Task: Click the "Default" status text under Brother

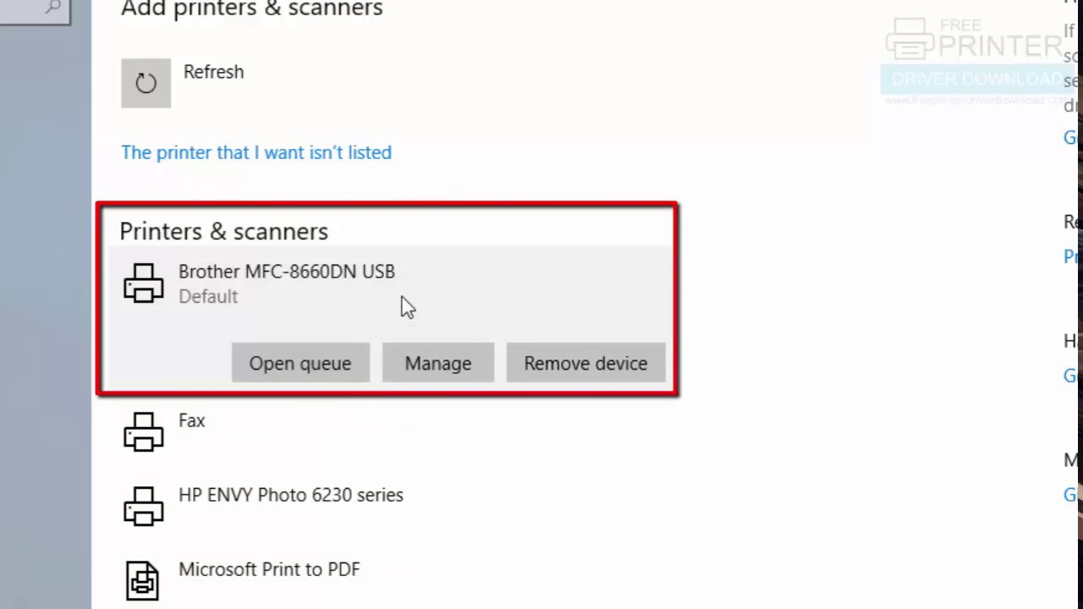Action: pos(208,296)
